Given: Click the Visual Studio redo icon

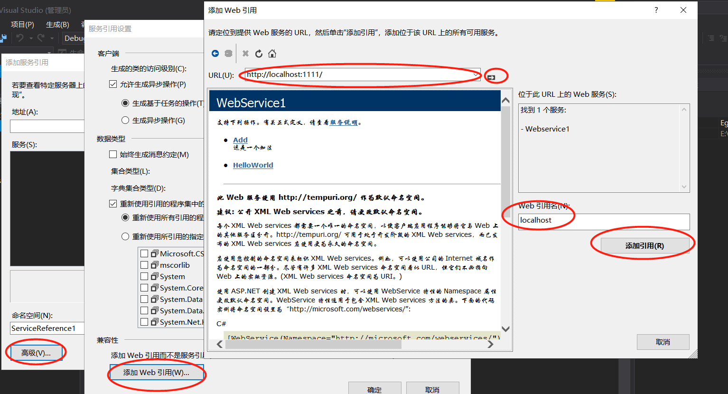Looking at the screenshot, I should point(41,38).
